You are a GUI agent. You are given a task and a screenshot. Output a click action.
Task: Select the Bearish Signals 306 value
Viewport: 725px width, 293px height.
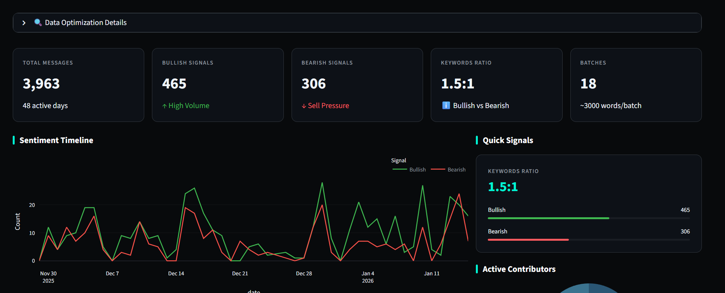click(314, 84)
